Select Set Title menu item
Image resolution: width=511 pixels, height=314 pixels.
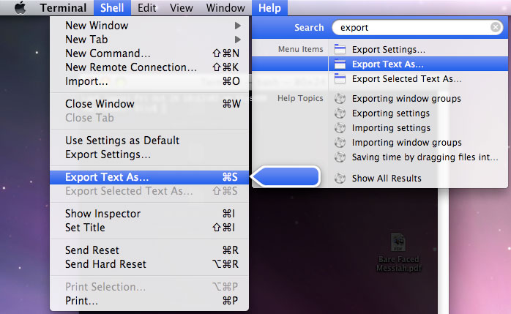(x=149, y=228)
